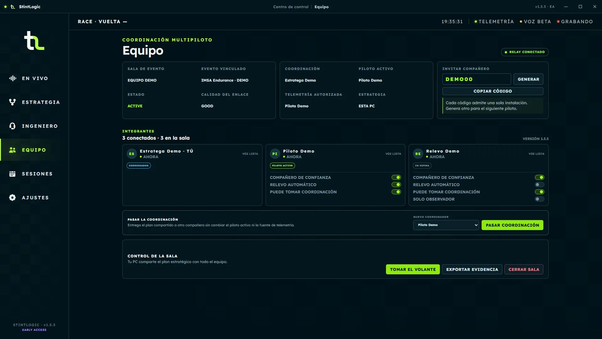
Task: Click the En Vivo waveform icon
Action: coord(13,78)
